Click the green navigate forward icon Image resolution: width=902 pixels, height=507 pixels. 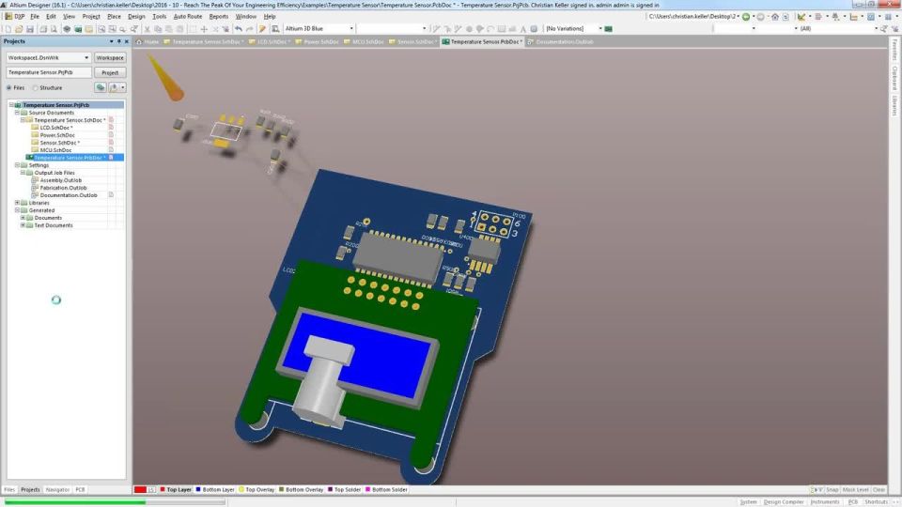coord(746,17)
